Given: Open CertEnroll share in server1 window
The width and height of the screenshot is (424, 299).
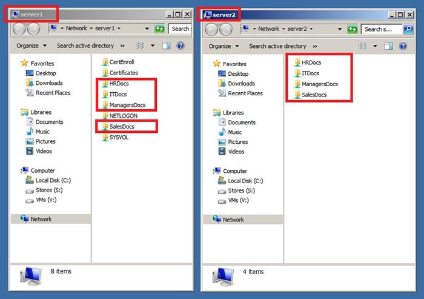Looking at the screenshot, I should point(118,62).
